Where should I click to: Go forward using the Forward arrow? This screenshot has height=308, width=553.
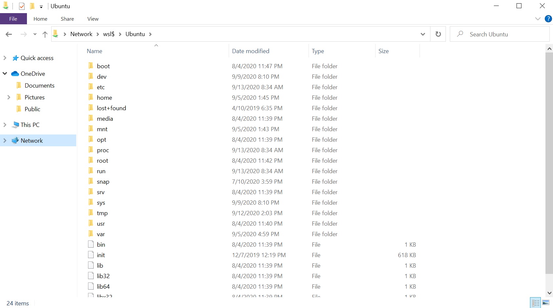click(x=24, y=34)
